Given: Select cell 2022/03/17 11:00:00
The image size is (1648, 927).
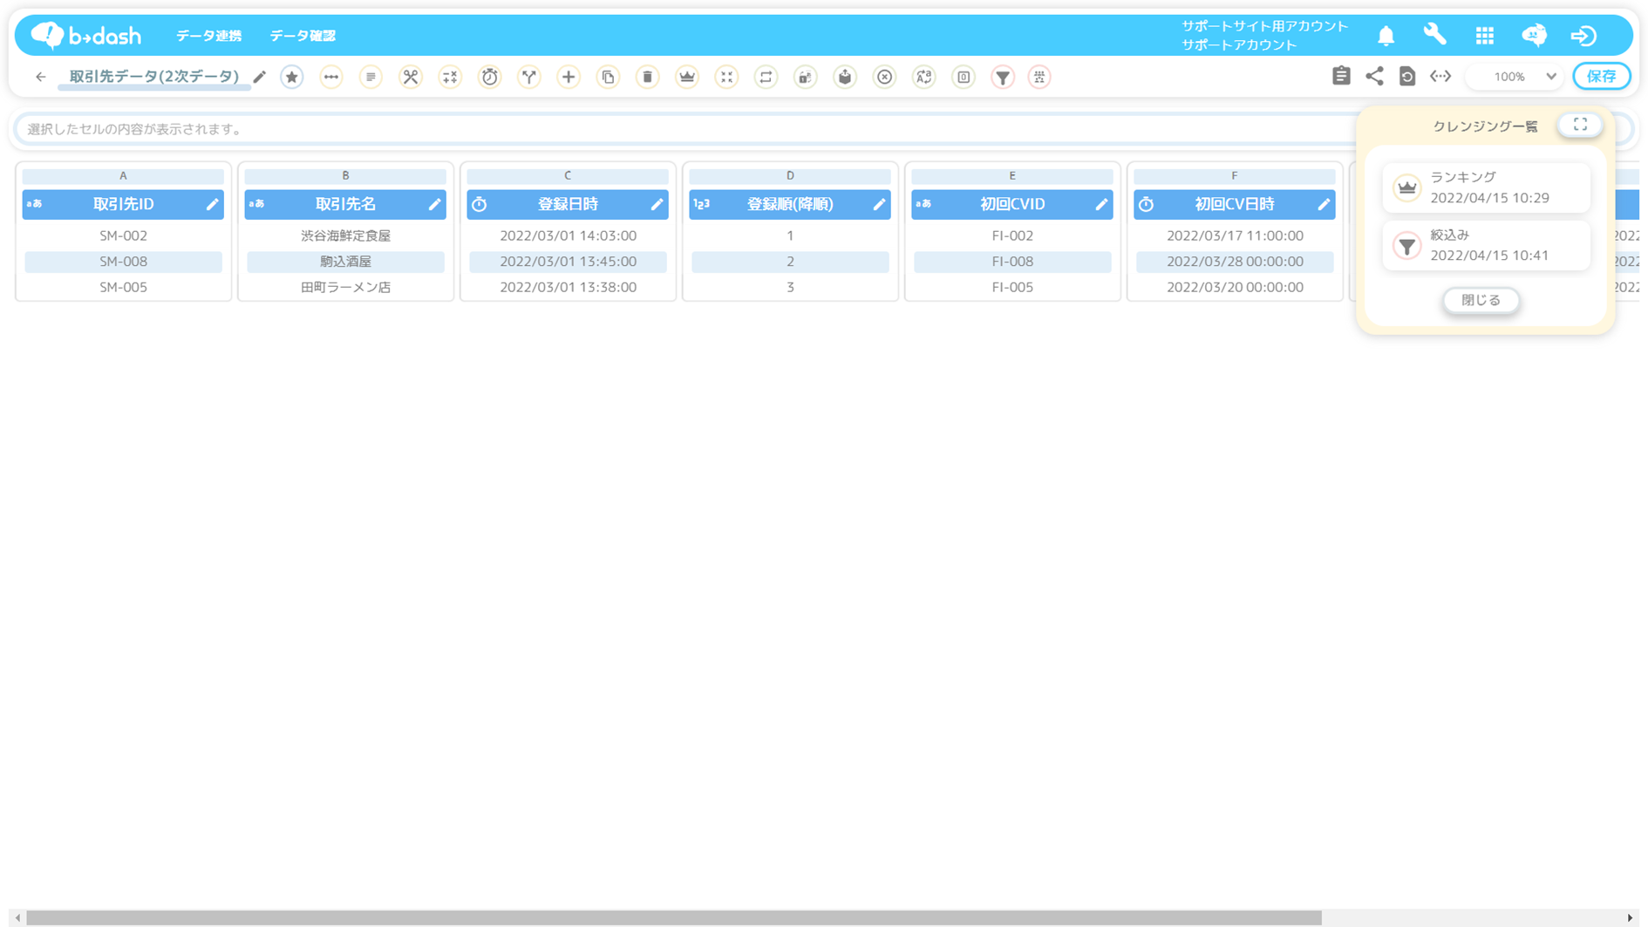Looking at the screenshot, I should click(x=1235, y=235).
